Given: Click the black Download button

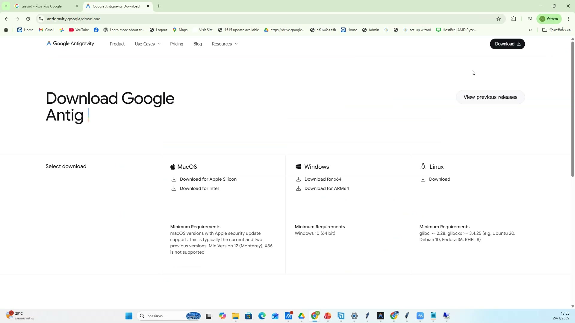Looking at the screenshot, I should coord(507,44).
